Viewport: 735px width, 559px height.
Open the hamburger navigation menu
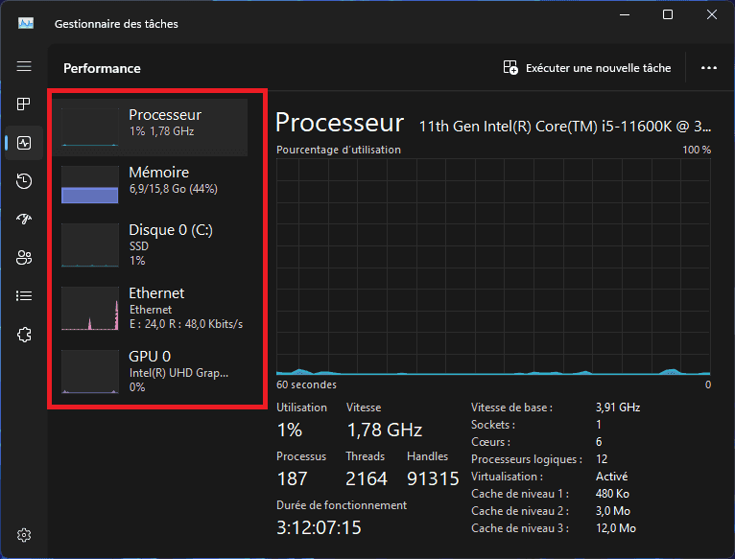(24, 66)
